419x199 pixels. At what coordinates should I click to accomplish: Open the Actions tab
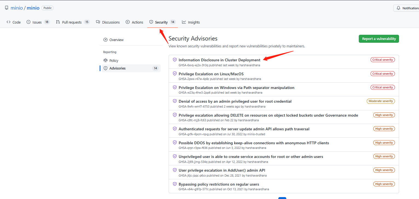(x=134, y=22)
